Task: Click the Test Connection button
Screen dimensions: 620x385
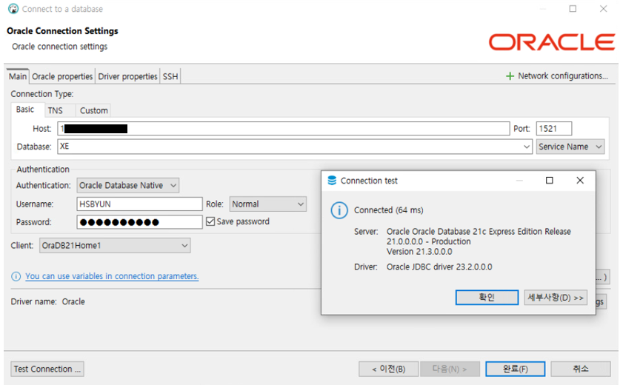Action: click(x=47, y=369)
